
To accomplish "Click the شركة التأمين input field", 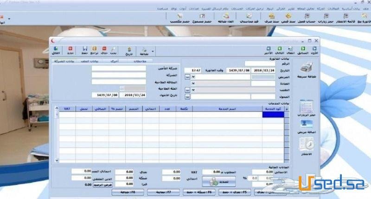I will [x=119, y=68].
